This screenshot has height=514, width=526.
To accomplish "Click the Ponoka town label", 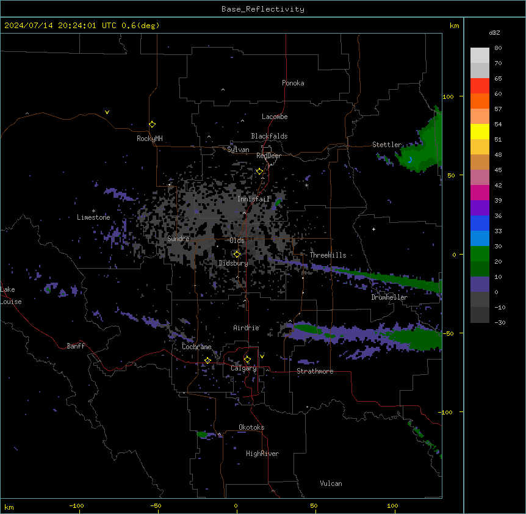I will click(x=293, y=83).
